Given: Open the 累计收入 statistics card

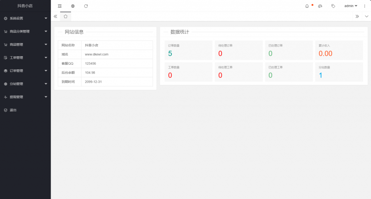Looking at the screenshot, I should coord(339,50).
